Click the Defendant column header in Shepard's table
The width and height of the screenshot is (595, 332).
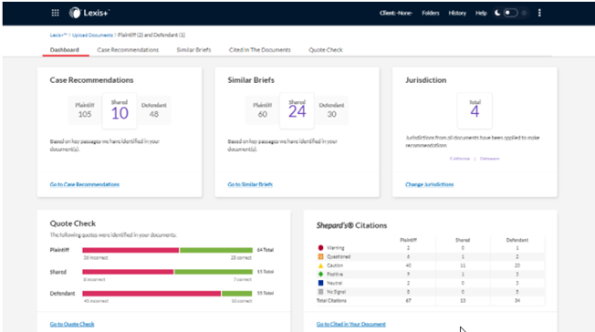517,240
